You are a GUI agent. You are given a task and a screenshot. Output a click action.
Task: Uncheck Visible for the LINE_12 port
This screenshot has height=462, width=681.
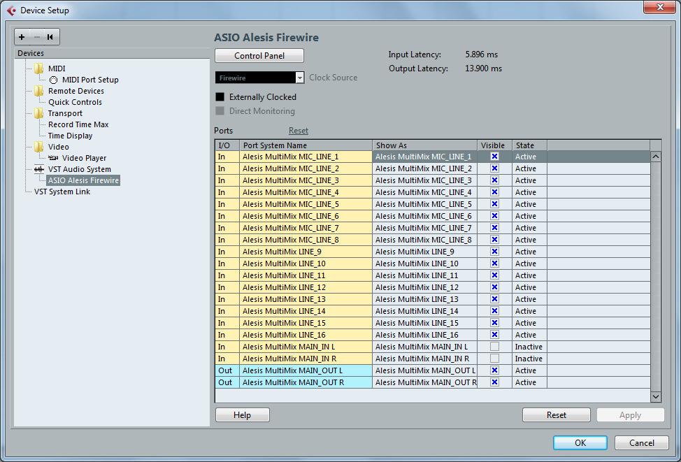pyautogui.click(x=494, y=287)
